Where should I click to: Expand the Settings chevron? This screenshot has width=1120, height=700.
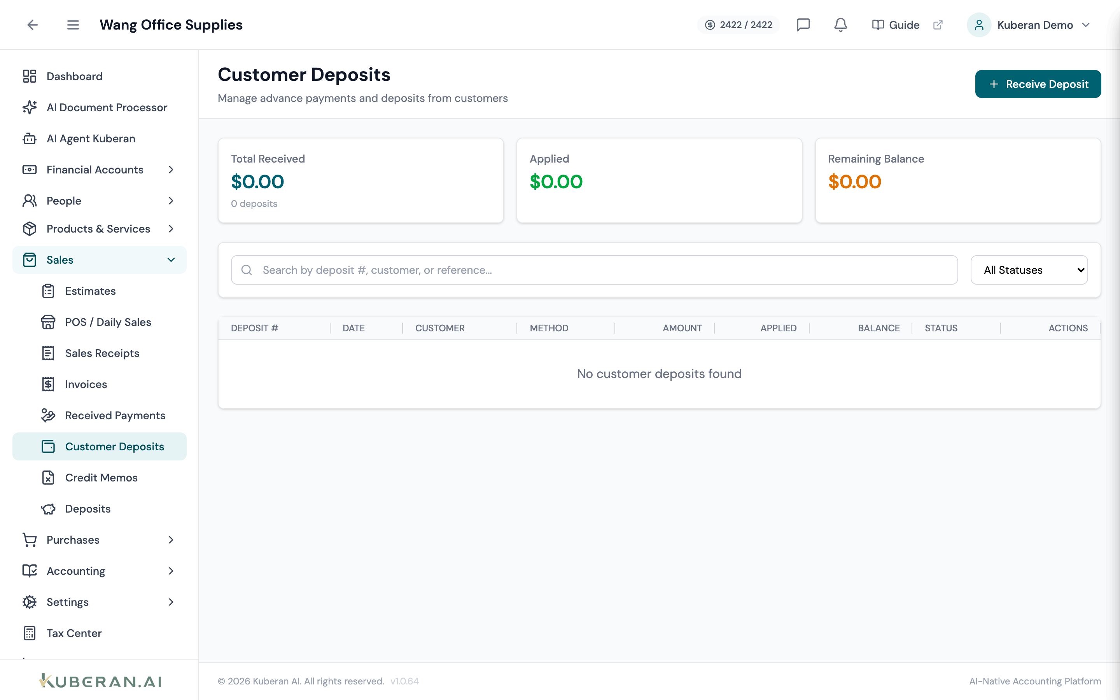pyautogui.click(x=171, y=602)
